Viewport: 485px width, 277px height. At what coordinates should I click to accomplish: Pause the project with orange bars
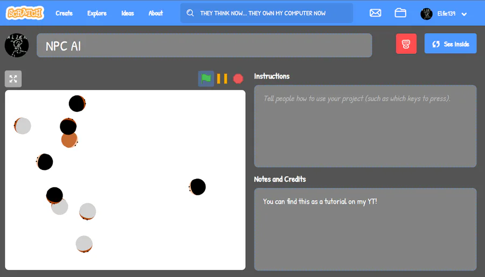click(222, 79)
